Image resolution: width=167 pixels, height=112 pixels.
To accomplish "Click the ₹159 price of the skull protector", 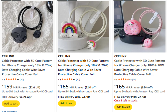I will click(7, 87).
